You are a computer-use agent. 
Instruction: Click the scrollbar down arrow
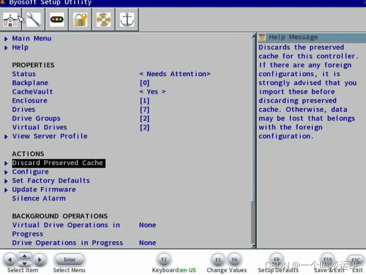[x=253, y=246]
